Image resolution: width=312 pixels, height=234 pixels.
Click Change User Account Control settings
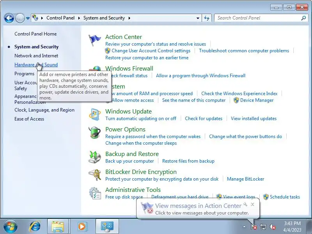tap(151, 51)
